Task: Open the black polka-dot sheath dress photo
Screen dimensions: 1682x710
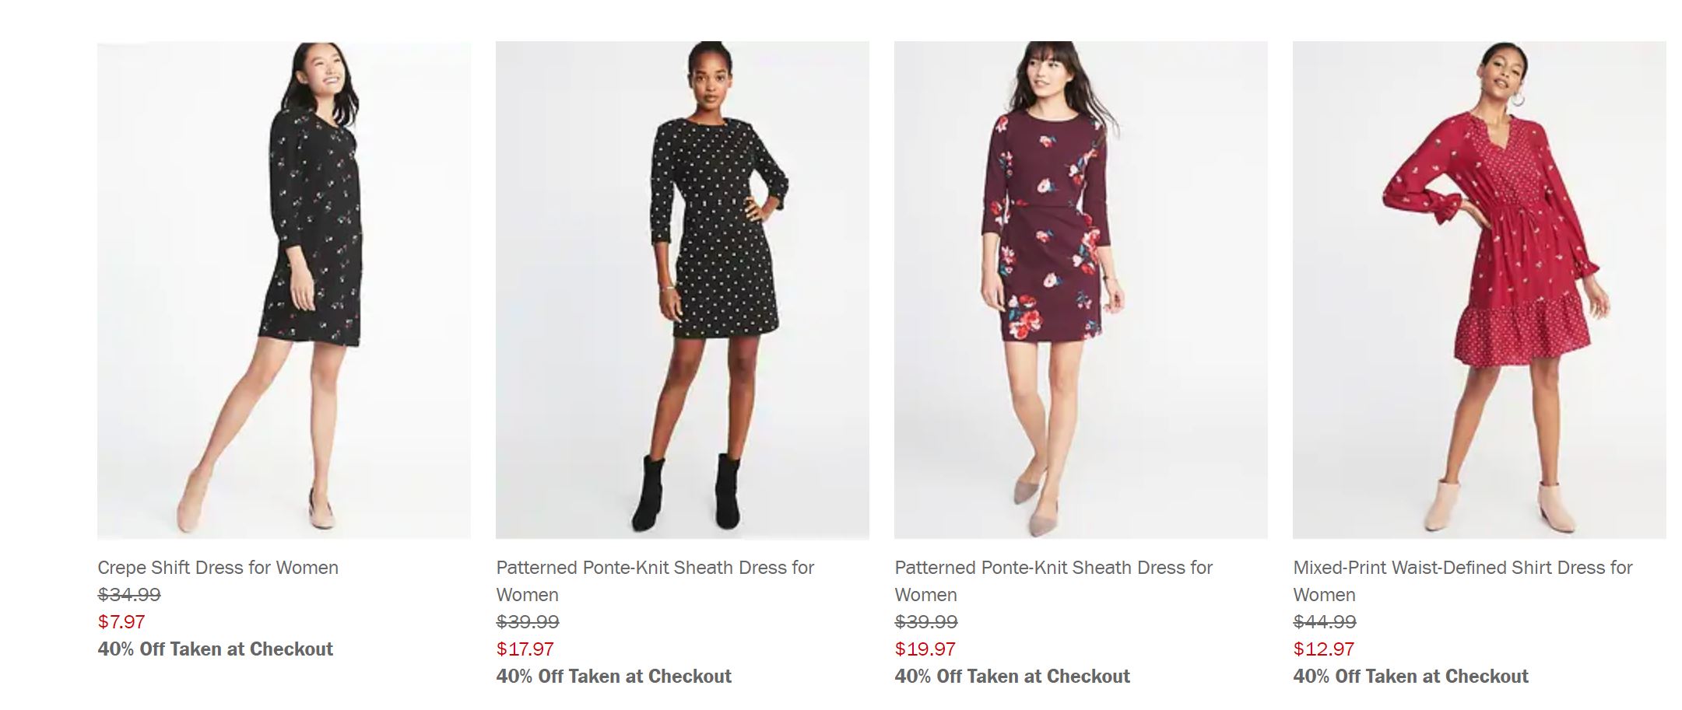Action: click(x=682, y=289)
